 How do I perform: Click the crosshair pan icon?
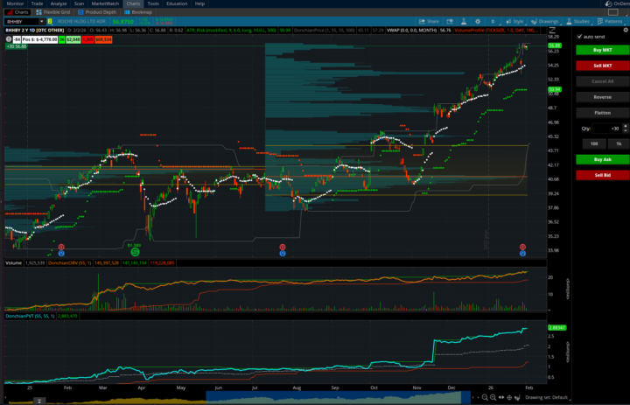(509, 397)
